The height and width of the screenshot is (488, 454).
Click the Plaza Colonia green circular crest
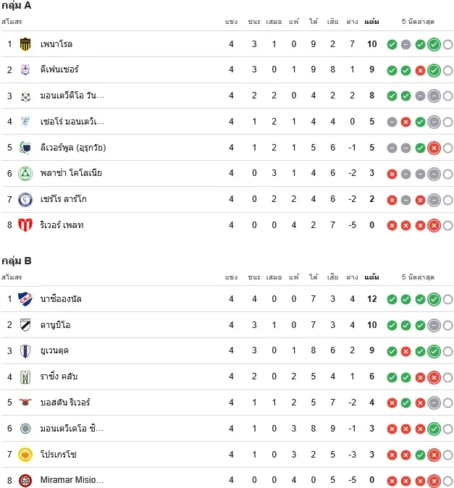coord(25,173)
